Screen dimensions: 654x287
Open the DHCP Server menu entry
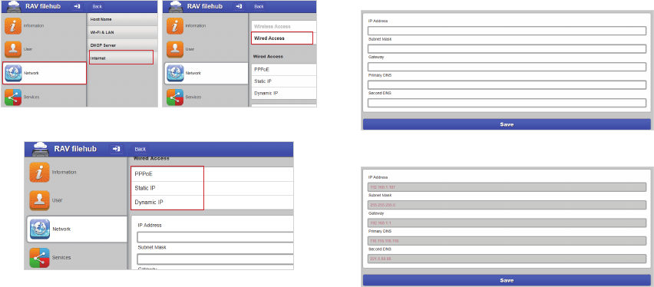click(x=123, y=45)
